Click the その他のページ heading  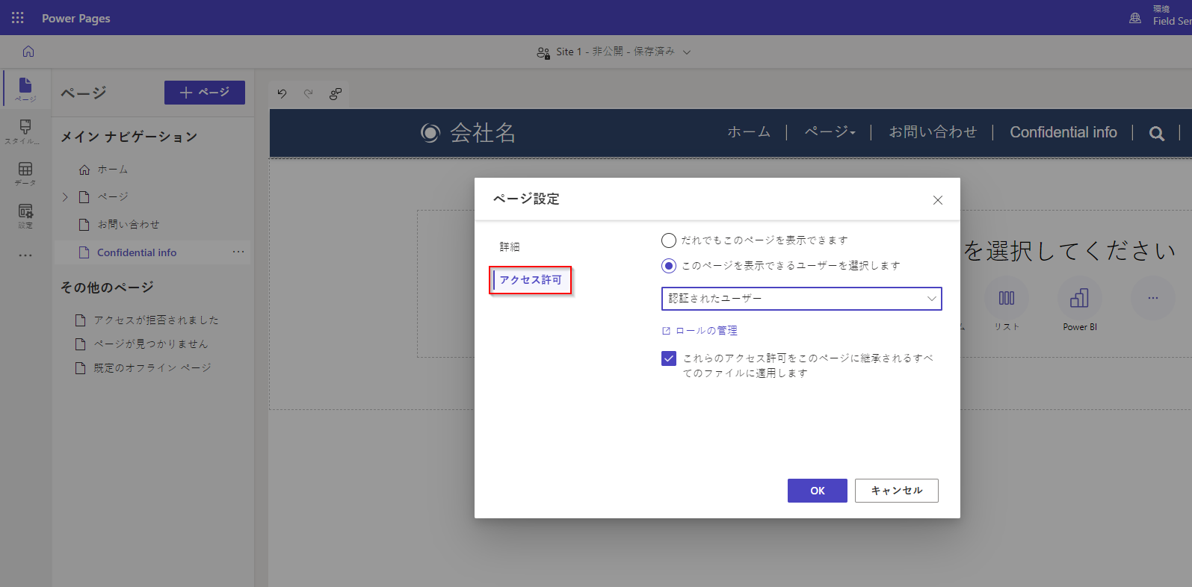coord(107,288)
